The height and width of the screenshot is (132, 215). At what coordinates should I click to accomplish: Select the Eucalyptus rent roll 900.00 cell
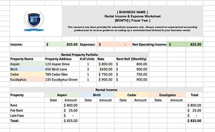(x=132, y=79)
